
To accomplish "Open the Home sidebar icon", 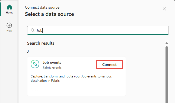I will tap(9, 7).
